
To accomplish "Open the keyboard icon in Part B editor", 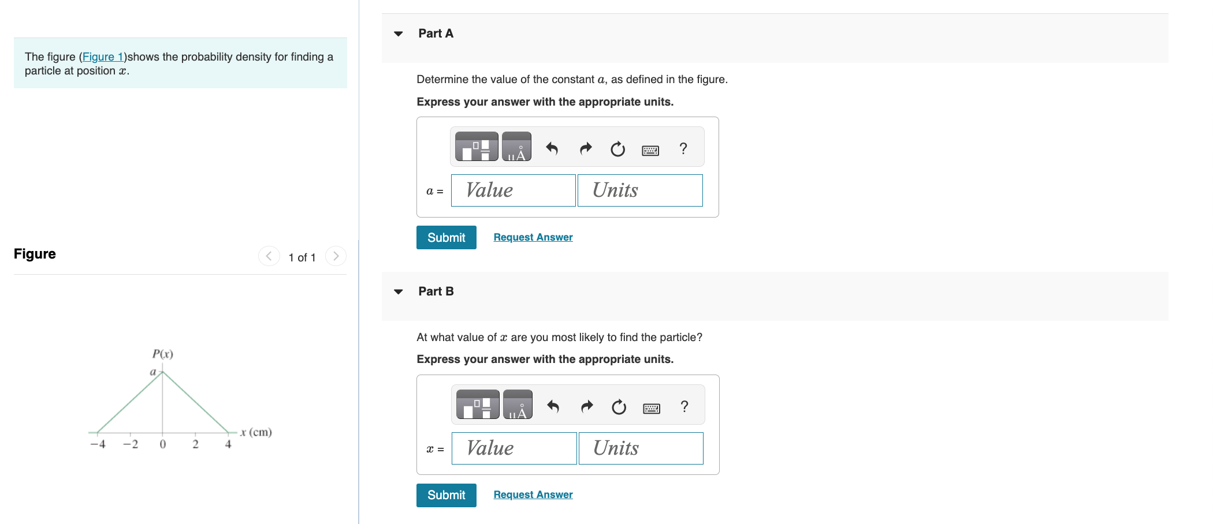I will click(651, 407).
